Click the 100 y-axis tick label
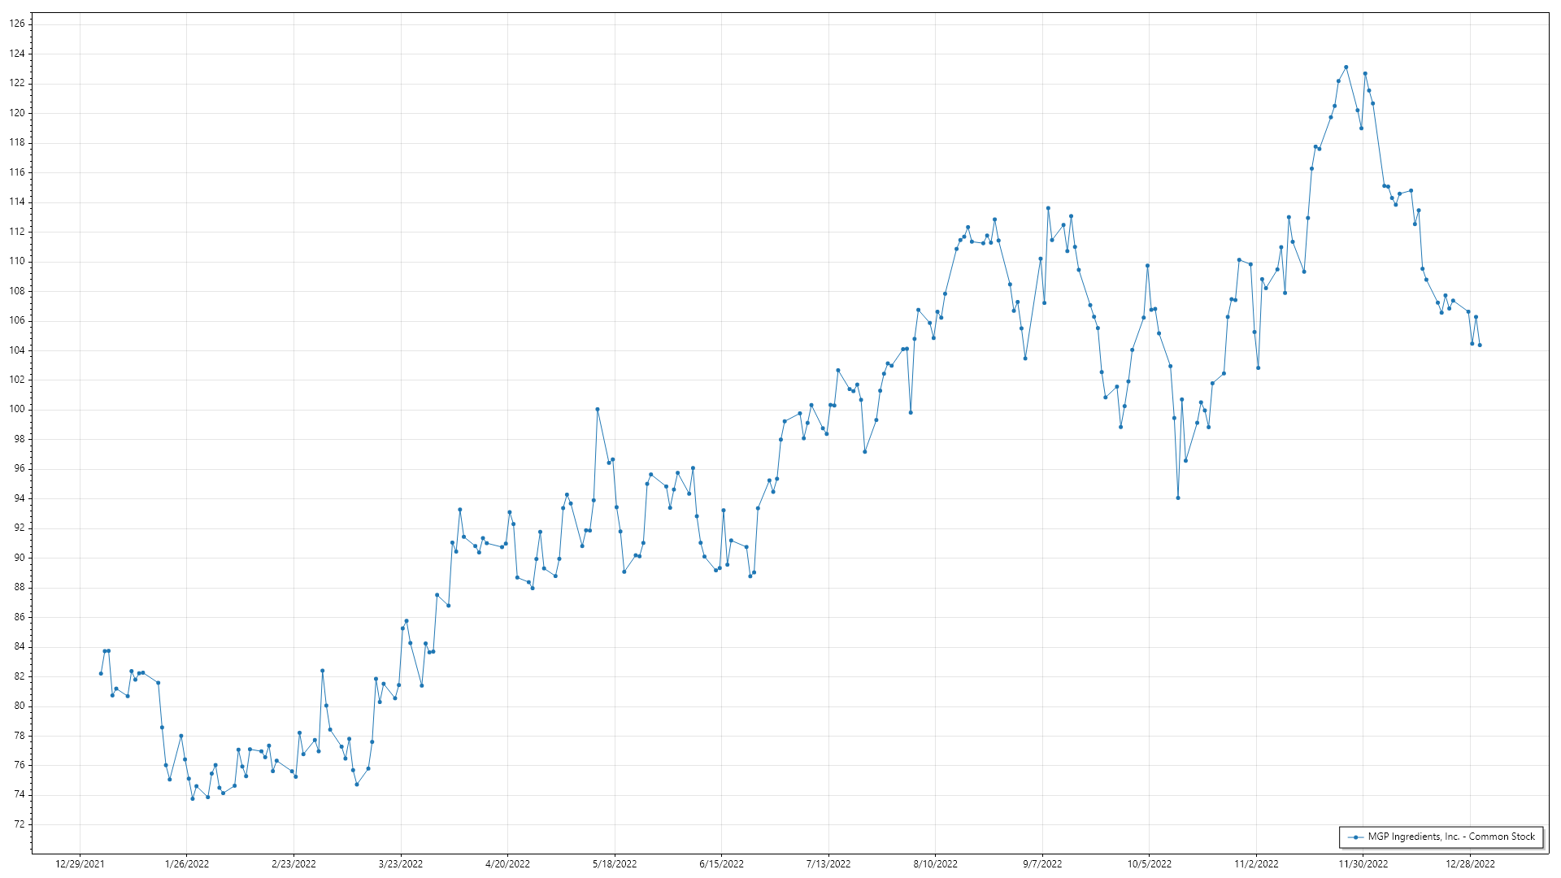1561x878 pixels. (17, 409)
